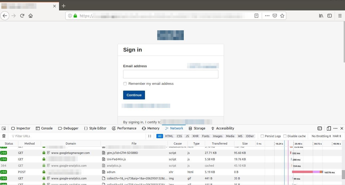The width and height of the screenshot is (345, 185).
Task: Check the Persist Logs option
Action: click(262, 136)
